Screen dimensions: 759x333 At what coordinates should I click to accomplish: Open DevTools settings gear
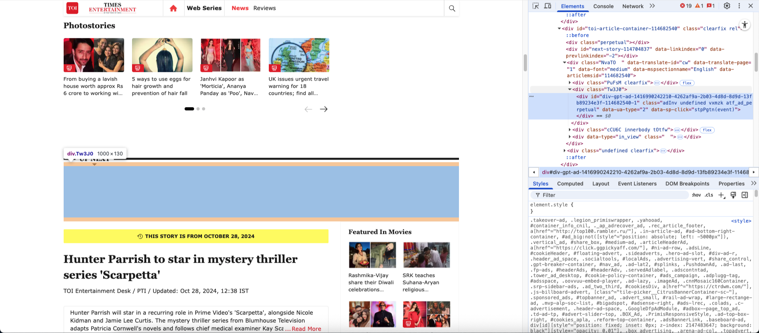click(x=727, y=6)
